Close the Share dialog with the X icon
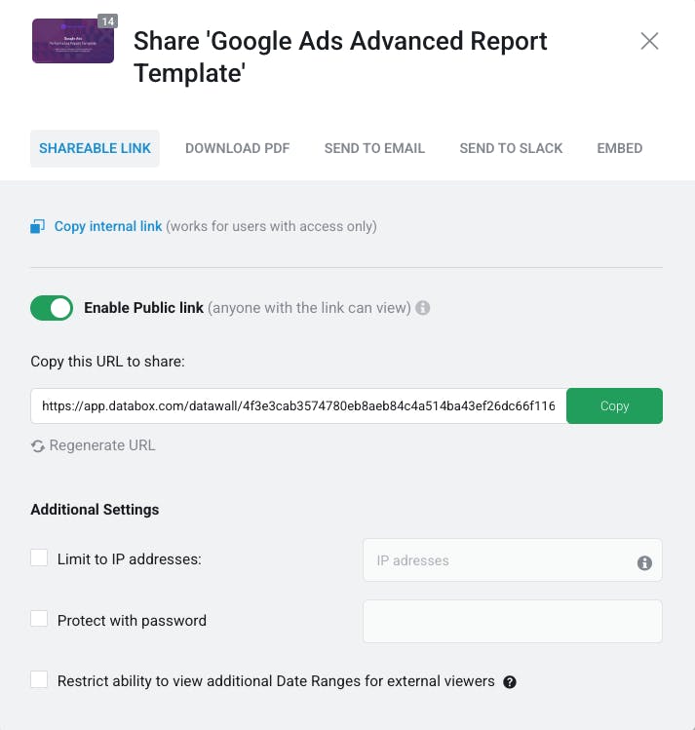Viewport: 695px width, 730px height. coord(649,41)
